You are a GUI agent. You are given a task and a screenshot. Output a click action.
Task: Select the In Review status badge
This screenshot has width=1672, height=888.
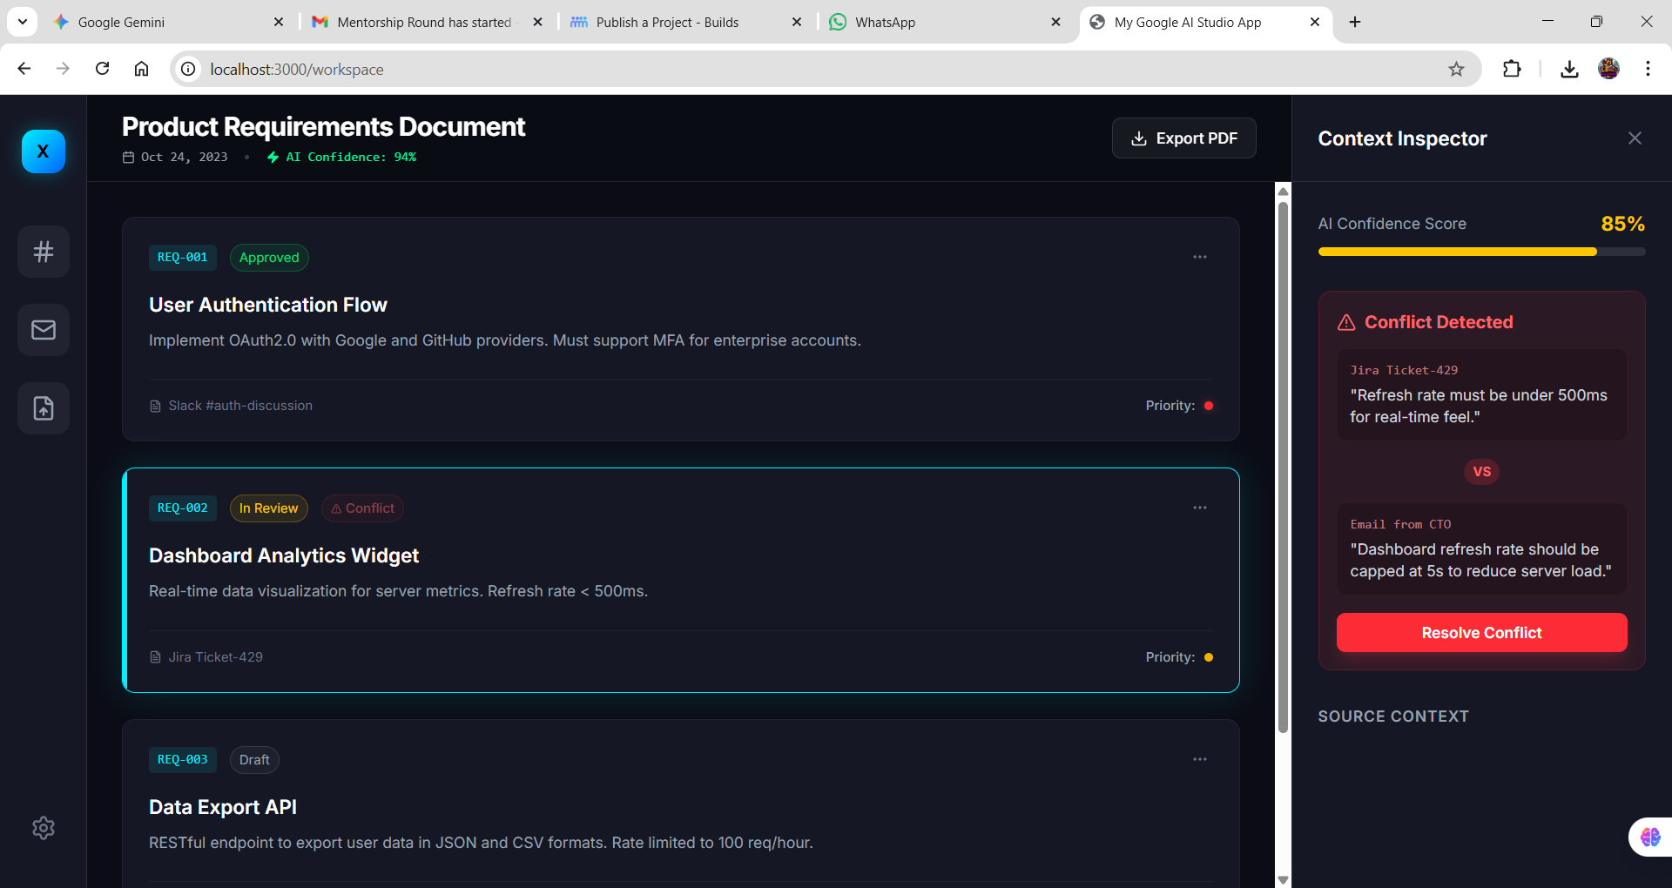(268, 508)
